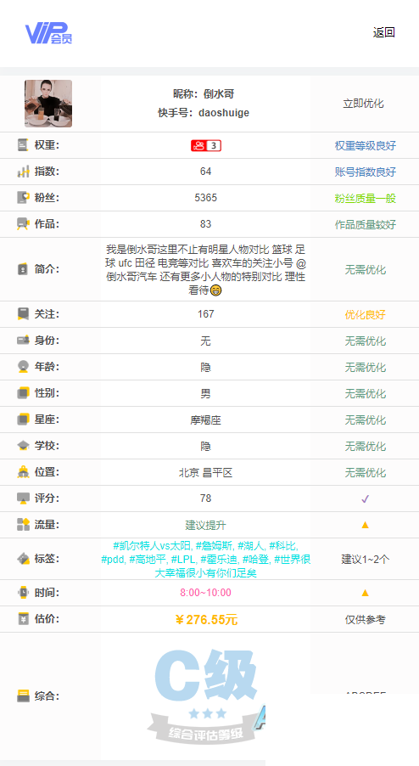Screen dimensions: 419x766
Task: Click the fans (粉丝) icon
Action: [23, 197]
